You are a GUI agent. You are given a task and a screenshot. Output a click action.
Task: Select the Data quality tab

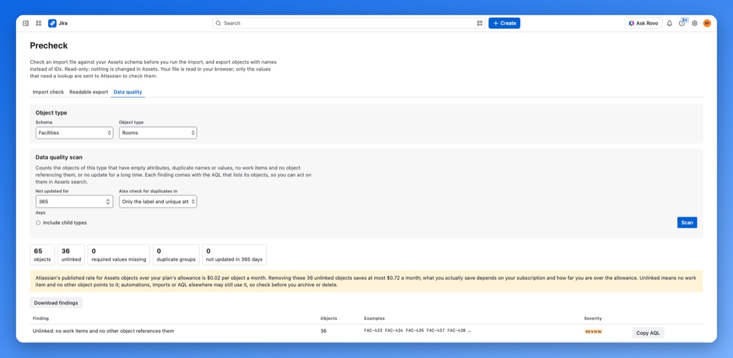click(128, 92)
